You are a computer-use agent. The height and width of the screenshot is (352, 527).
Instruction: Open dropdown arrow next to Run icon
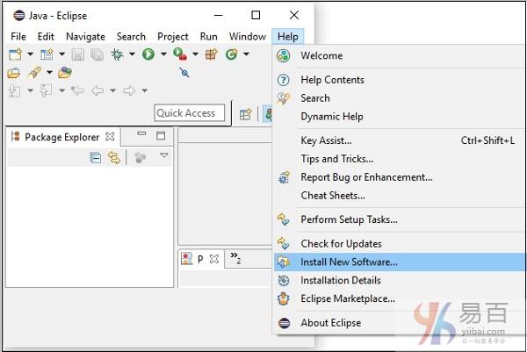click(x=163, y=54)
